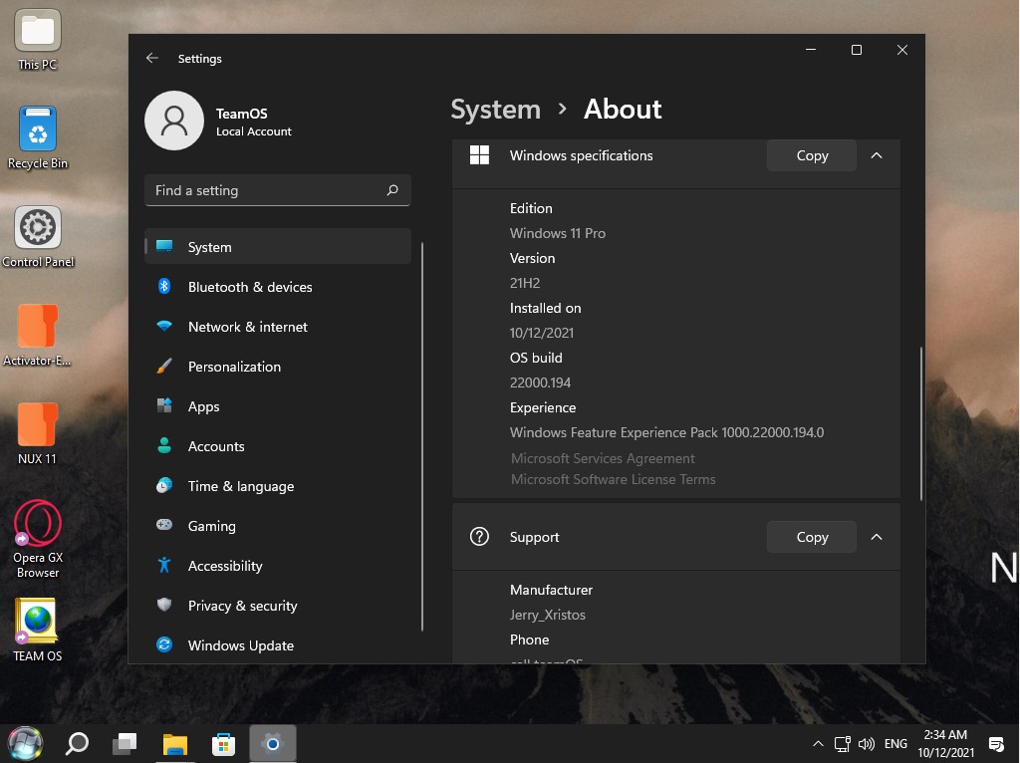1020x763 pixels.
Task: Open Time & language settings
Action: pyautogui.click(x=278, y=485)
